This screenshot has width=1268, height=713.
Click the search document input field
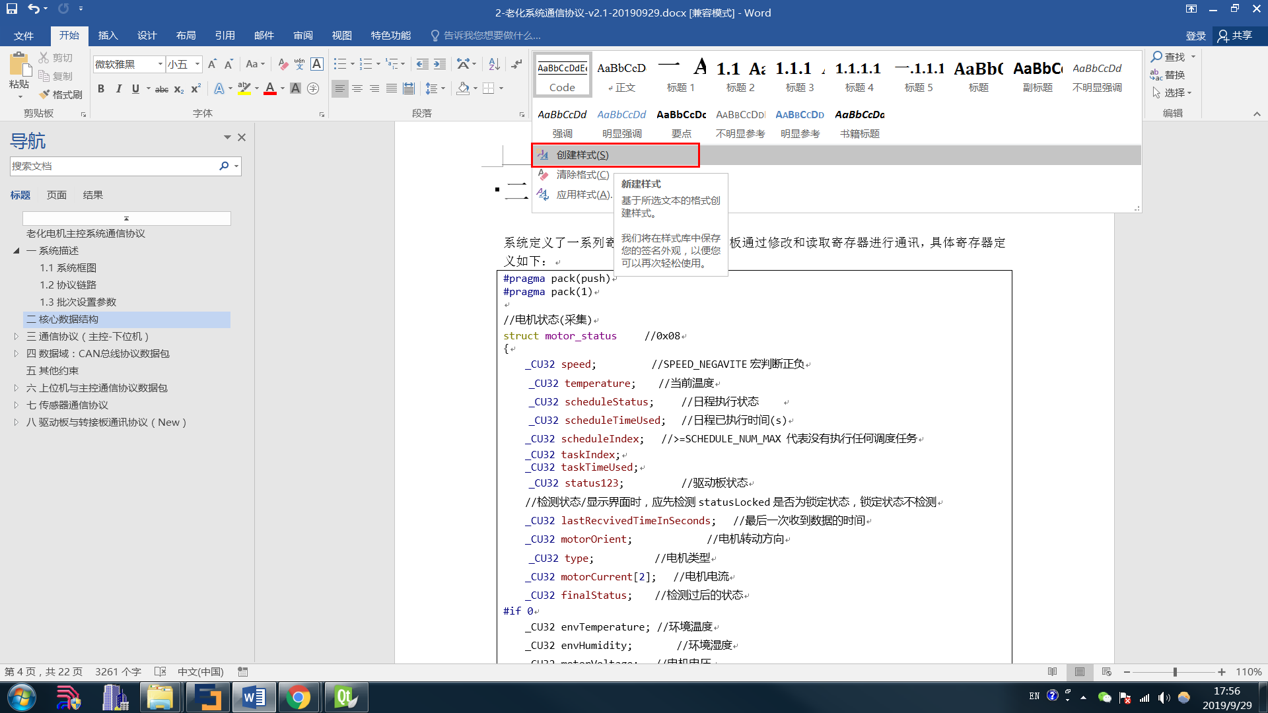point(114,166)
